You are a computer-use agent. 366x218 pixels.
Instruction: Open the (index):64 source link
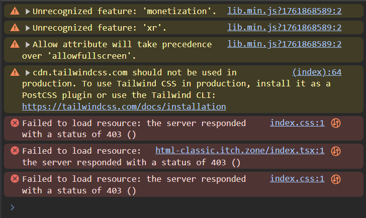click(x=317, y=72)
